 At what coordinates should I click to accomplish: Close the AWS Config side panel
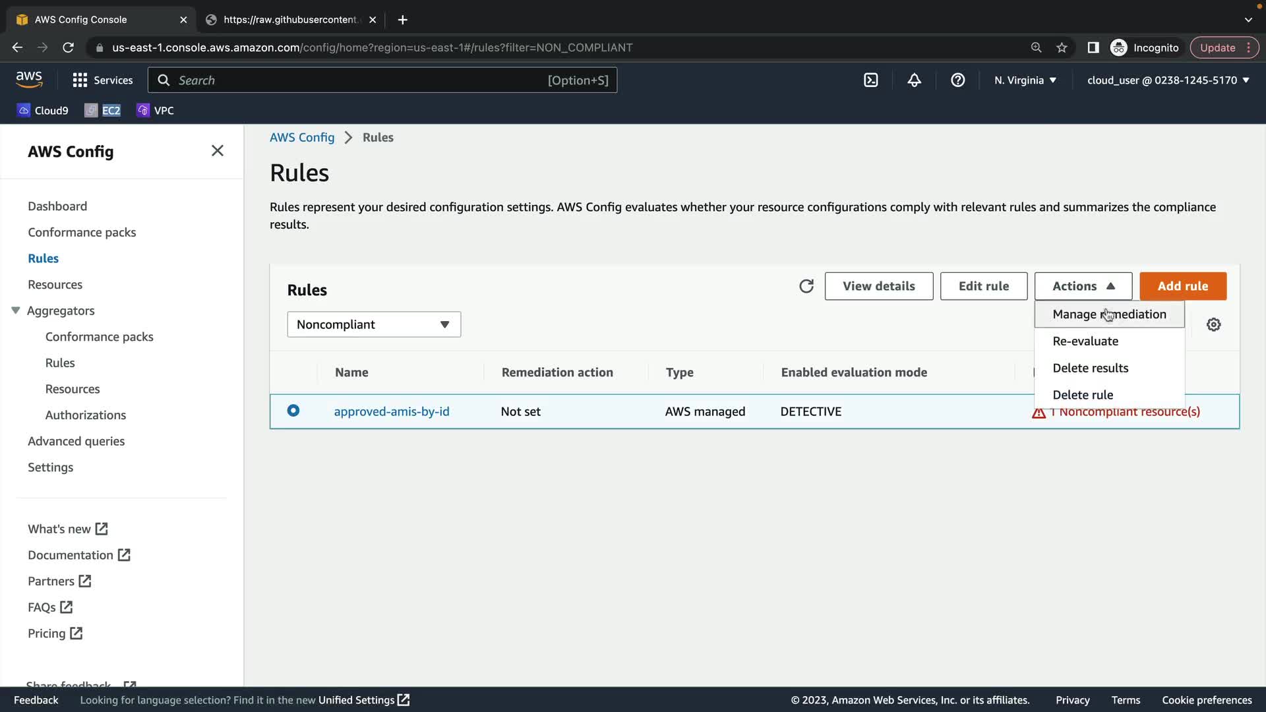tap(217, 151)
